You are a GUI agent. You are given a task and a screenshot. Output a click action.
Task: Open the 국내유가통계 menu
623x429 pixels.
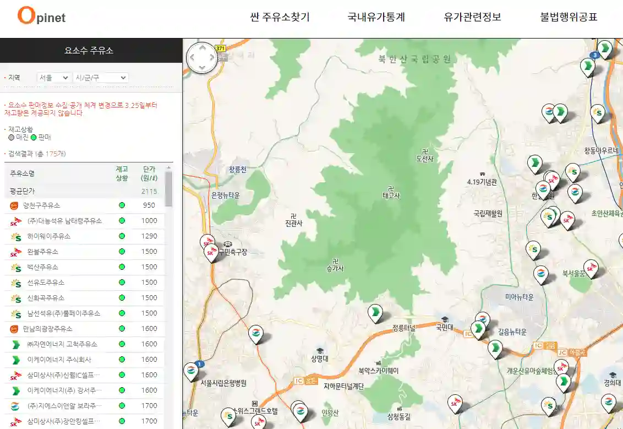376,17
